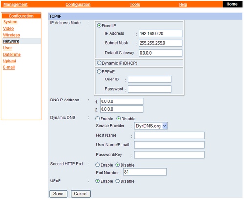The width and height of the screenshot is (244, 200).
Task: Enable Second HTTP Port
Action: tap(97, 165)
